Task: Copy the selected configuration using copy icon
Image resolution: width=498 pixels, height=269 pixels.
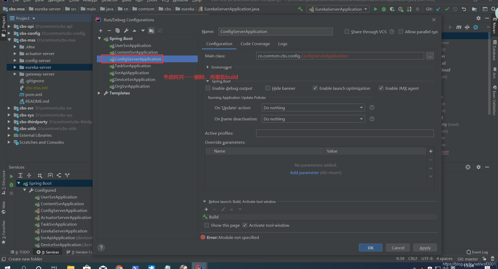Action: tap(118, 31)
